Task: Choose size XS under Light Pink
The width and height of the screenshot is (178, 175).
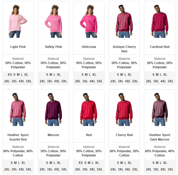Action: [x=10, y=75]
